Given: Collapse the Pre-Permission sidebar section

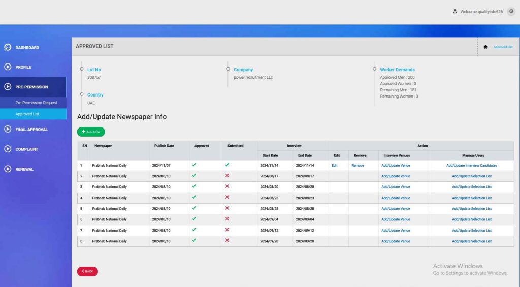Looking at the screenshot, I should [31, 87].
